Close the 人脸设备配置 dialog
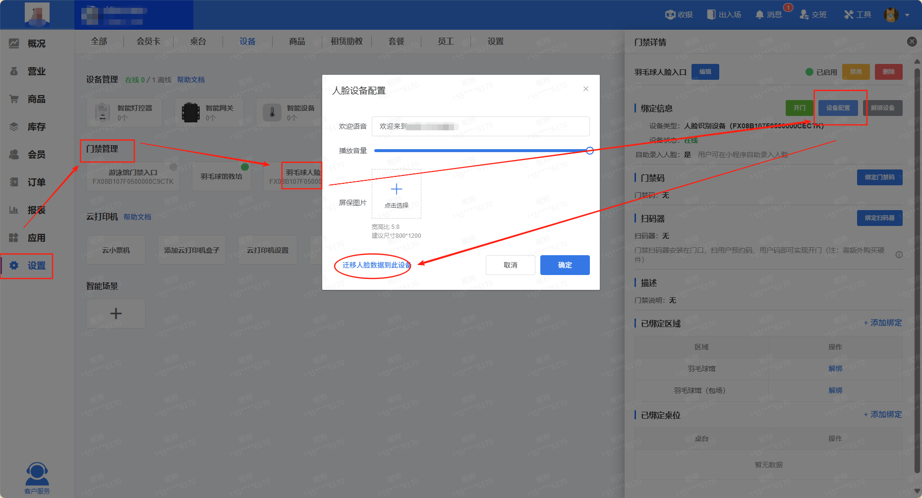Image resolution: width=922 pixels, height=498 pixels. 586,89
